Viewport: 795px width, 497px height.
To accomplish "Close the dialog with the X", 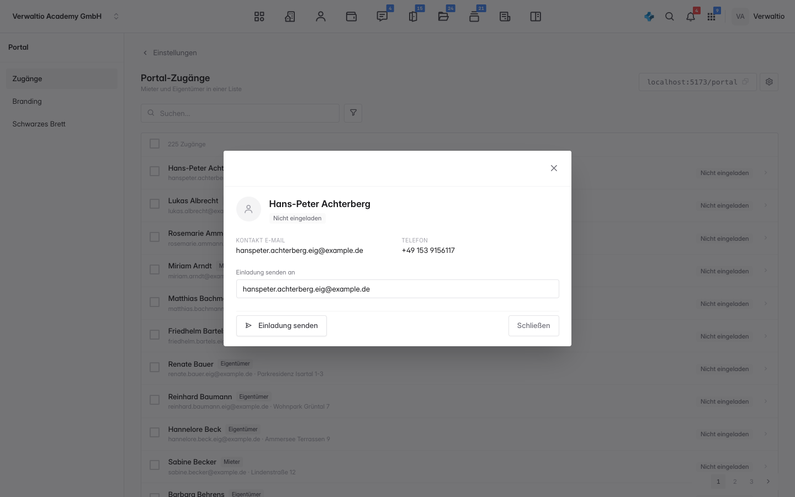I will 554,168.
